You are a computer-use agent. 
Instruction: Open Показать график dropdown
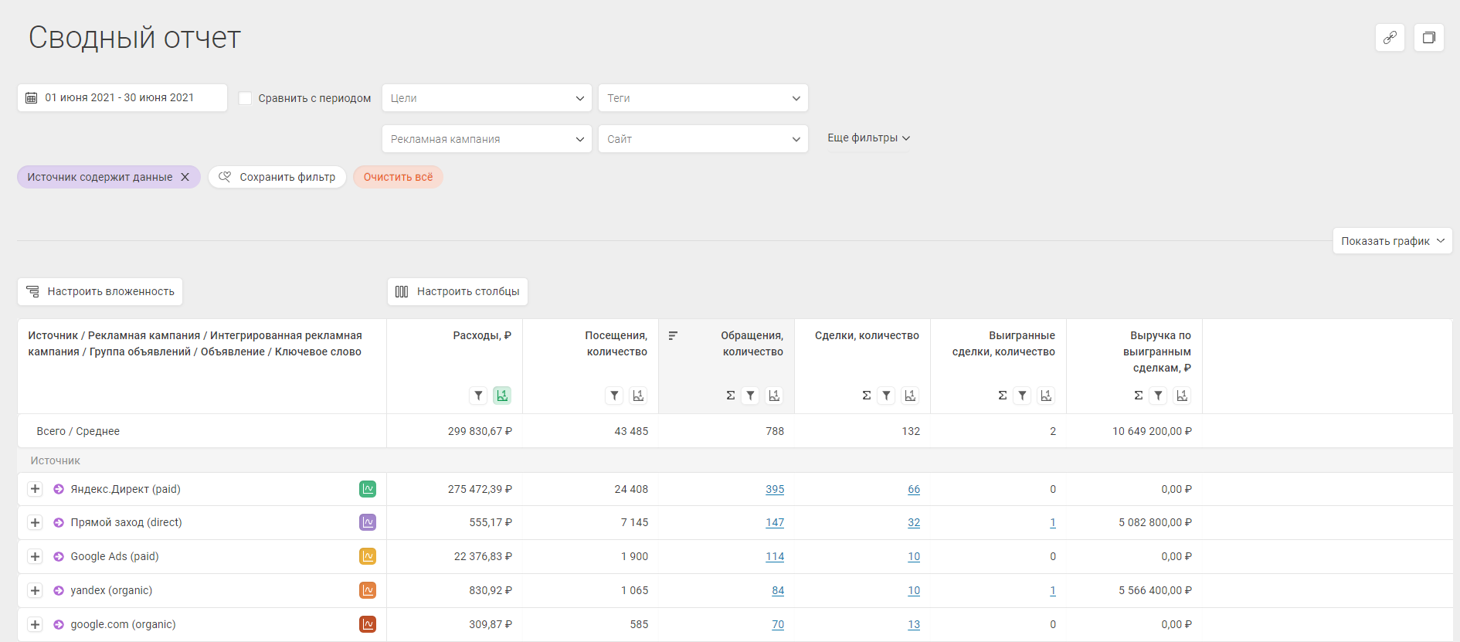coord(1392,241)
